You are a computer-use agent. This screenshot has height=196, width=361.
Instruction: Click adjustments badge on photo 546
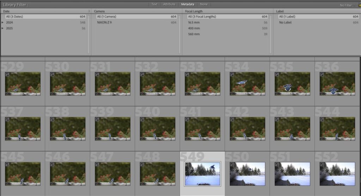click(x=52, y=164)
